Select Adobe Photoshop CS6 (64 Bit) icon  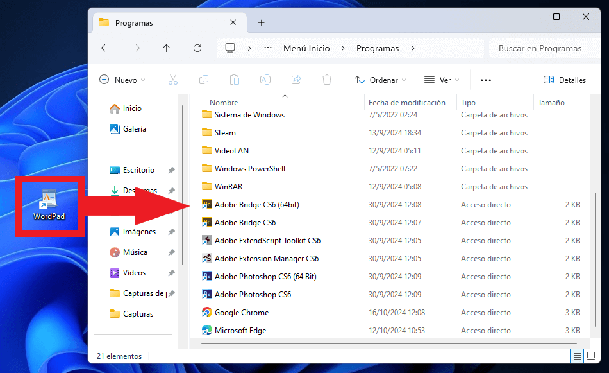point(206,276)
